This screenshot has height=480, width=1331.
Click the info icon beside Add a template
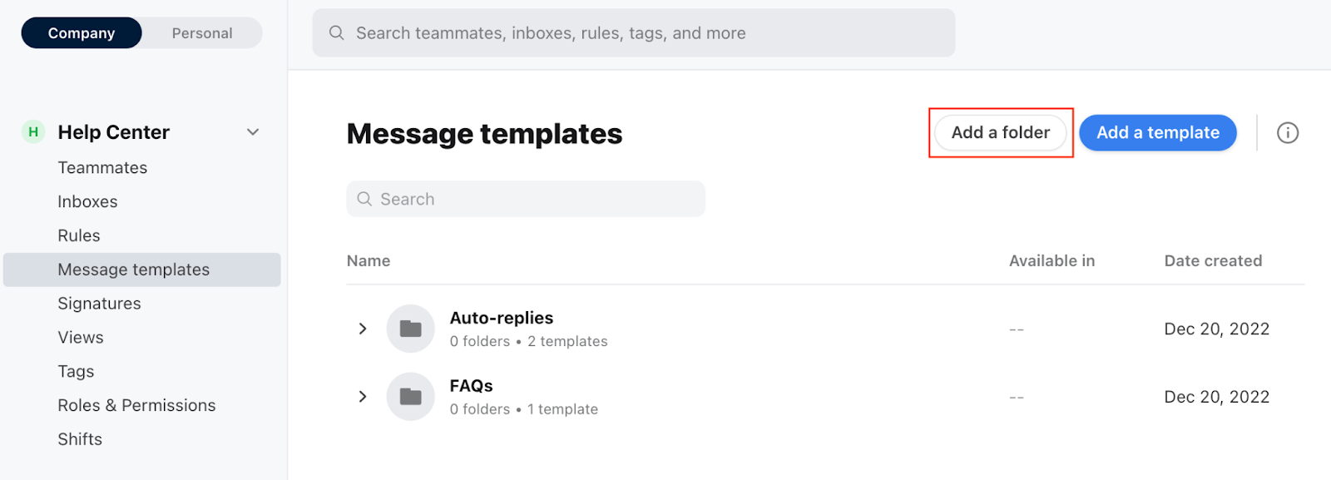1287,133
